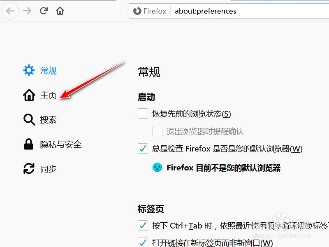Click the sync arrows icon beside 同步
Viewport: 329px width, 247px height.
29,169
